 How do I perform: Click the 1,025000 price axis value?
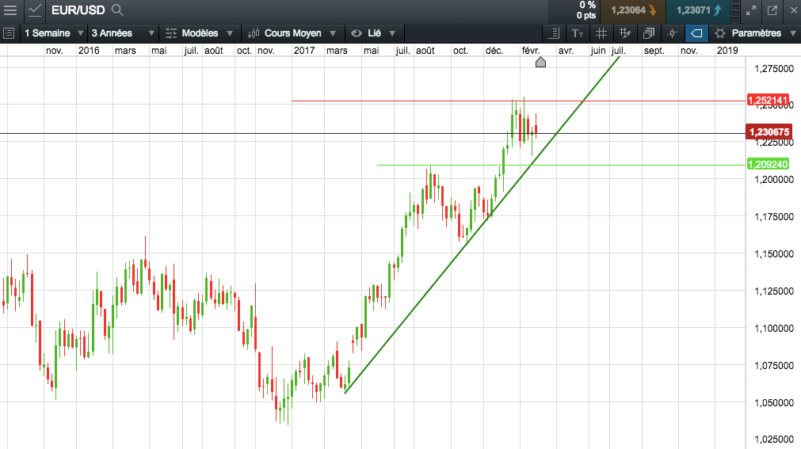click(x=774, y=439)
